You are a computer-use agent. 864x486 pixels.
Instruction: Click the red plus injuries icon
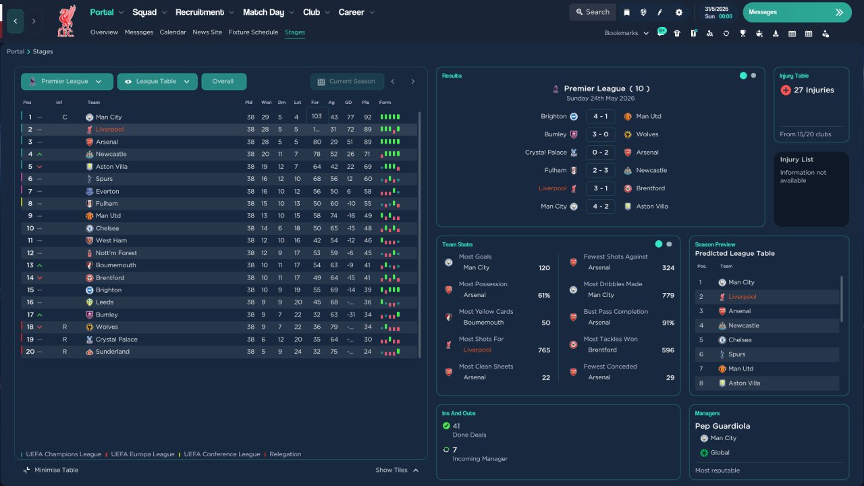[785, 90]
